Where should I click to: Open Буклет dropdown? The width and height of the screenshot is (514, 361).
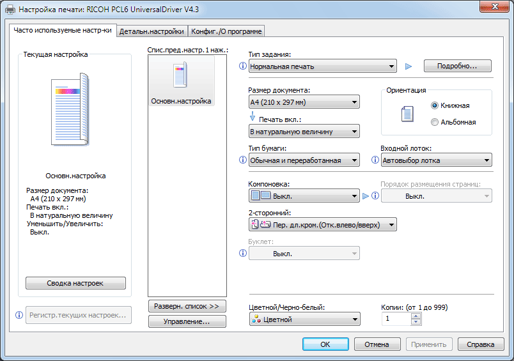(304, 253)
